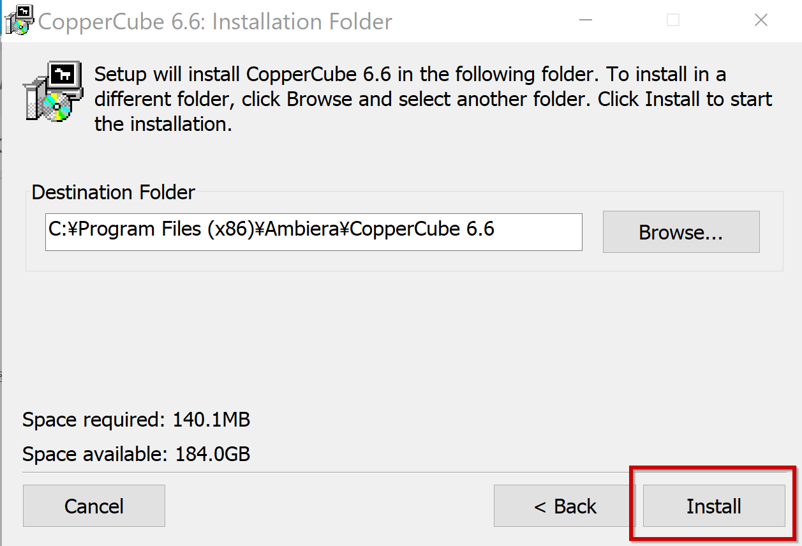802x546 pixels.
Task: Click the "Space available: 184.0GB" text
Action: tap(136, 455)
